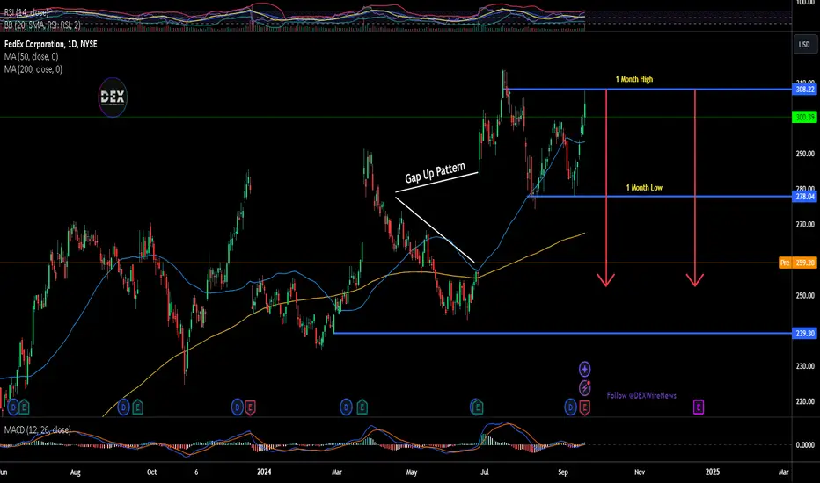Click the green 300.39 current price label
Viewport: 820px width, 483px height.
point(804,117)
